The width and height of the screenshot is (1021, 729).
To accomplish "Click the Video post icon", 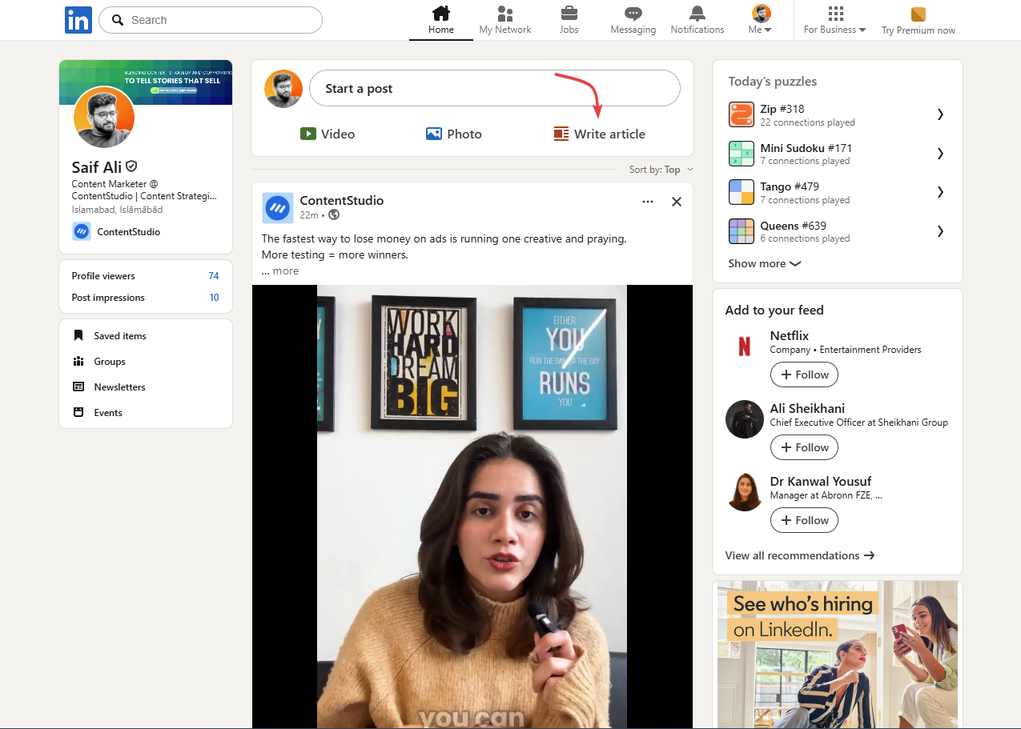I will (308, 134).
